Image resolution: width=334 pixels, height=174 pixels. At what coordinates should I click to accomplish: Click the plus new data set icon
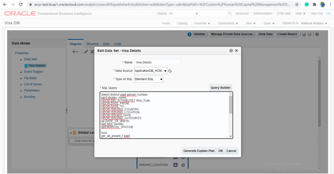pos(75,52)
